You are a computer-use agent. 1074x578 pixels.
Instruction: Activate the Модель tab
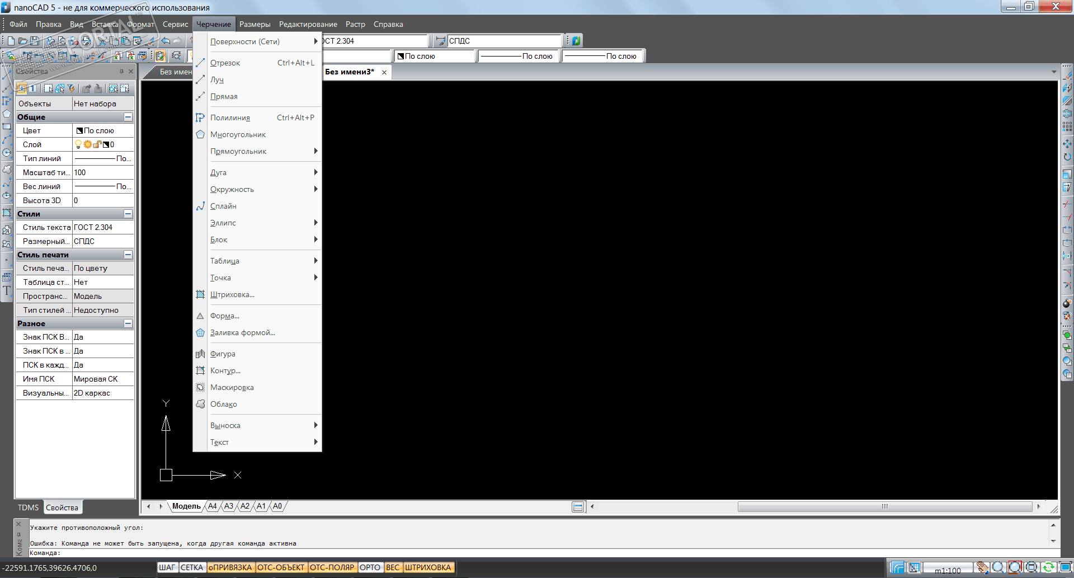click(186, 506)
